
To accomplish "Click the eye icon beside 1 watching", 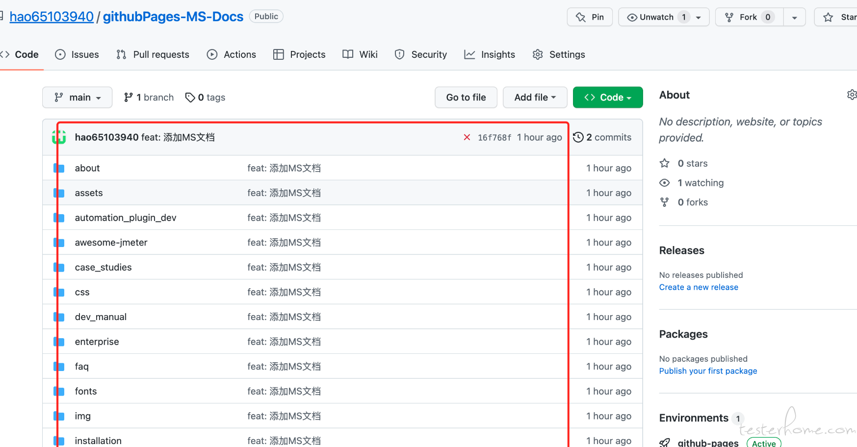I will (x=665, y=183).
